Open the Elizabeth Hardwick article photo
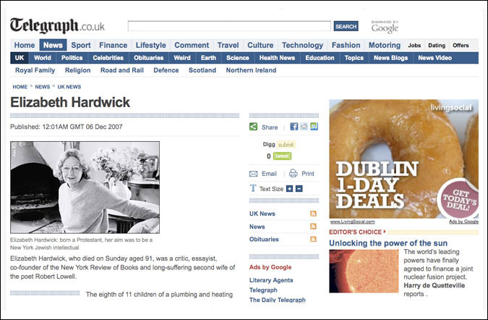 (85, 188)
